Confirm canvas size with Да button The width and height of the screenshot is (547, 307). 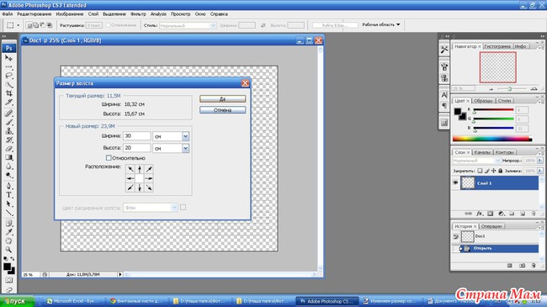point(222,99)
